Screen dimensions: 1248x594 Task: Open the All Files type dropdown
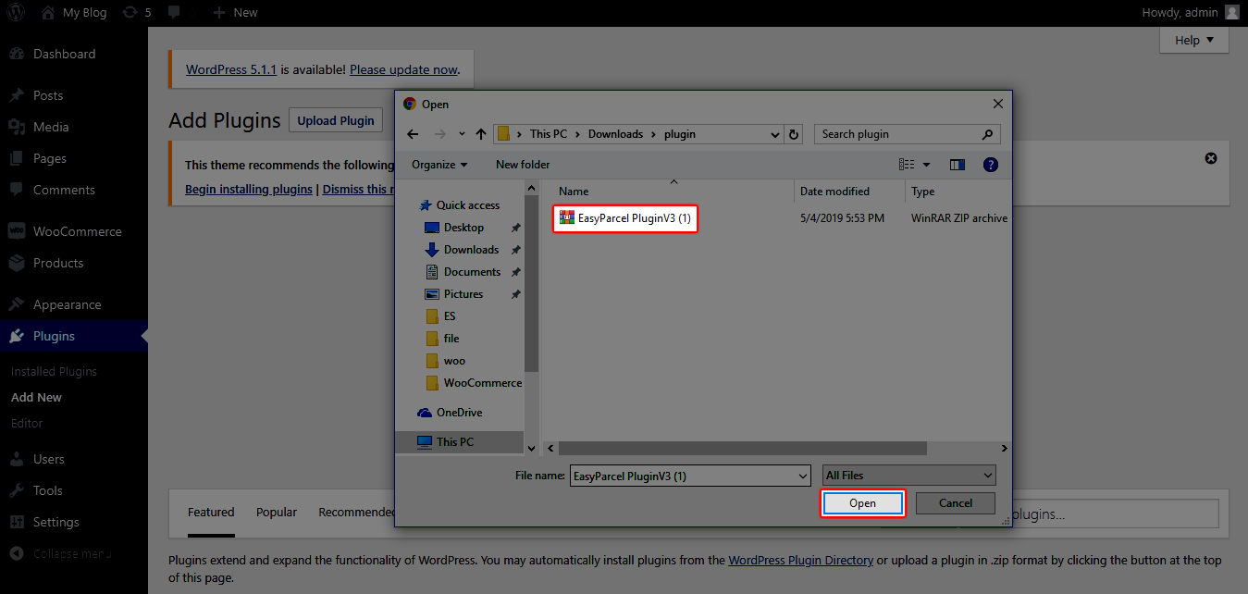pyautogui.click(x=909, y=476)
